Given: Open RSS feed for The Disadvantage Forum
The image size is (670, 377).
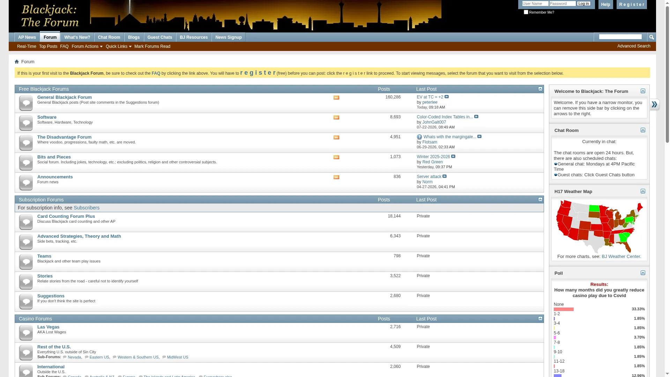Looking at the screenshot, I should (336, 138).
